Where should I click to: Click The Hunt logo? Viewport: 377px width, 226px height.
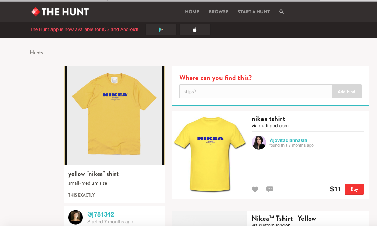coord(60,12)
